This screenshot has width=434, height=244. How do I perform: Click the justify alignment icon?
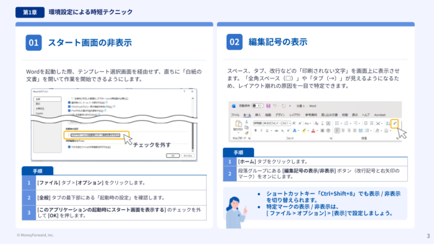[355, 130]
